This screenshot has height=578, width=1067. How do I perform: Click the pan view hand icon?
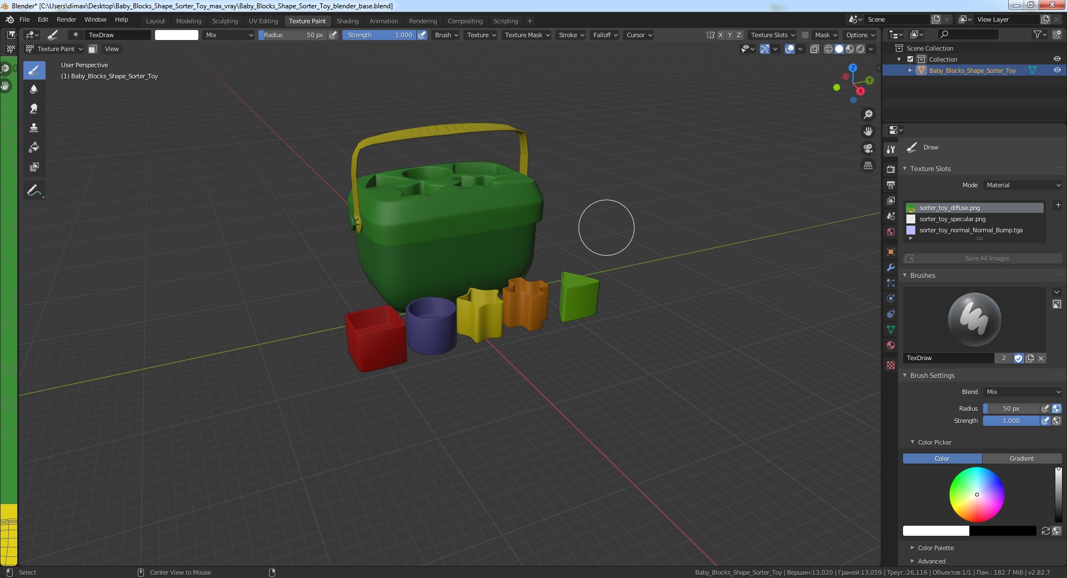tap(867, 132)
